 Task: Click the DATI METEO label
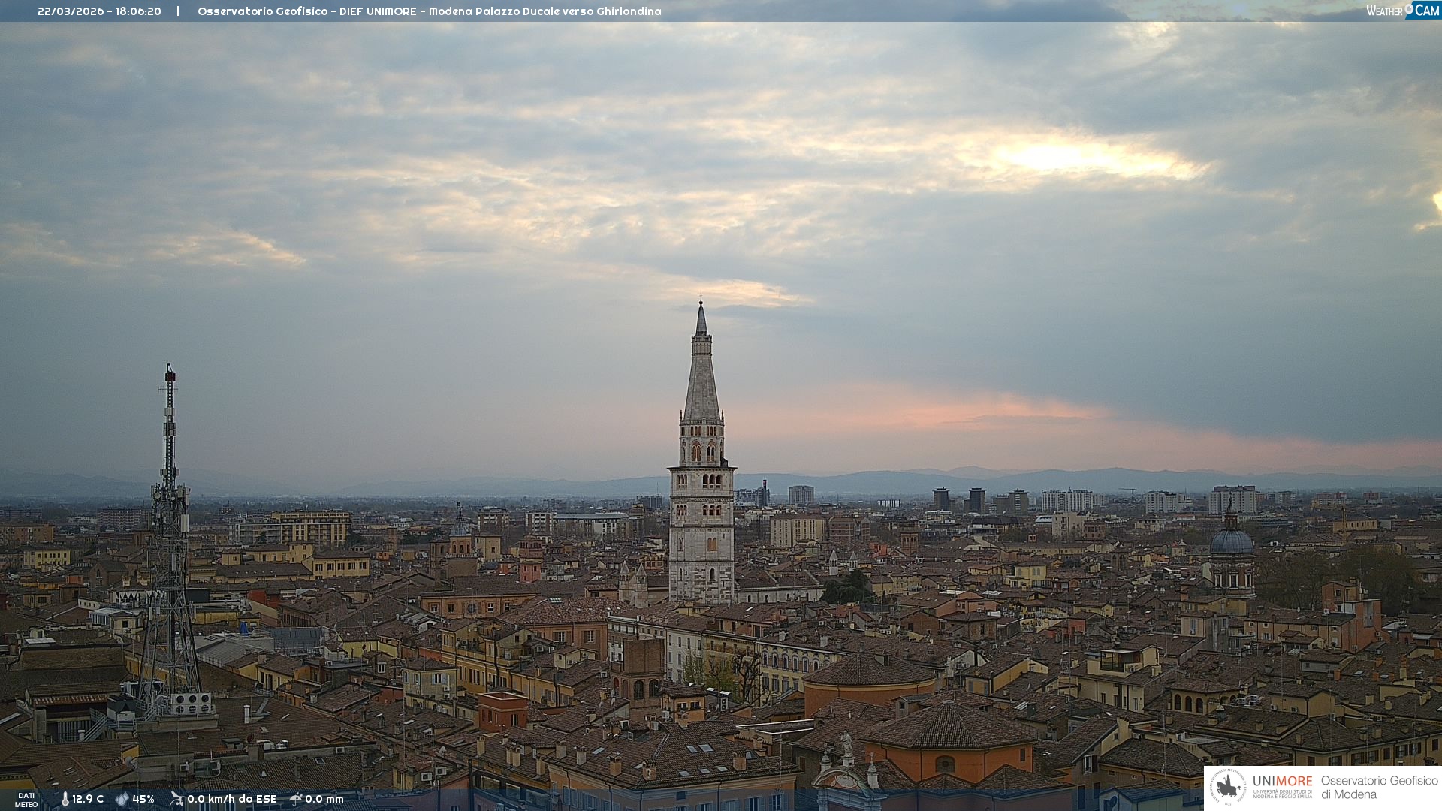(26, 800)
